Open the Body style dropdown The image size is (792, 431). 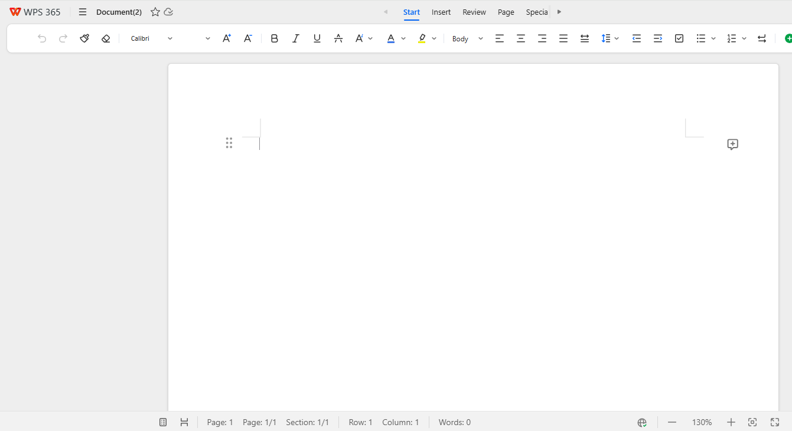pyautogui.click(x=468, y=38)
